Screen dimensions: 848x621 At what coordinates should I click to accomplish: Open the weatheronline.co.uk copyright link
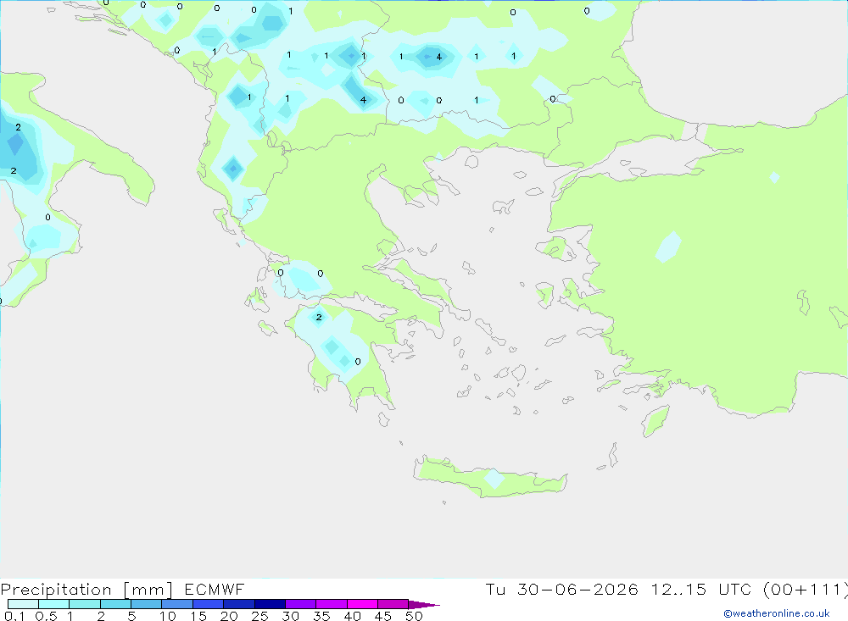pyautogui.click(x=776, y=613)
